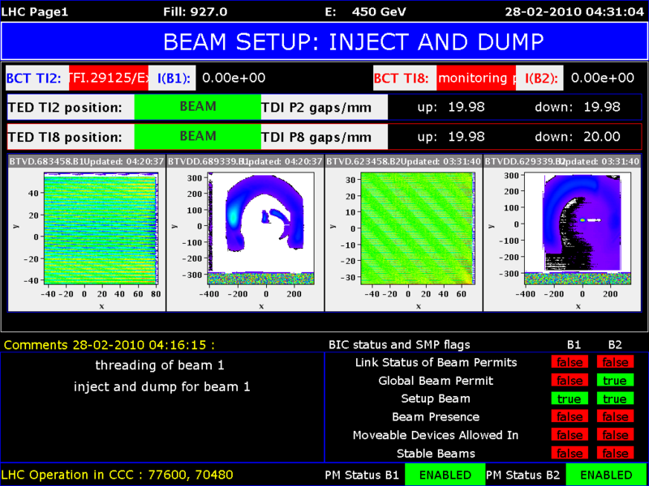Click the B1 Global Beam Permit false flag
Screen dimensions: 649x486
tap(569, 380)
